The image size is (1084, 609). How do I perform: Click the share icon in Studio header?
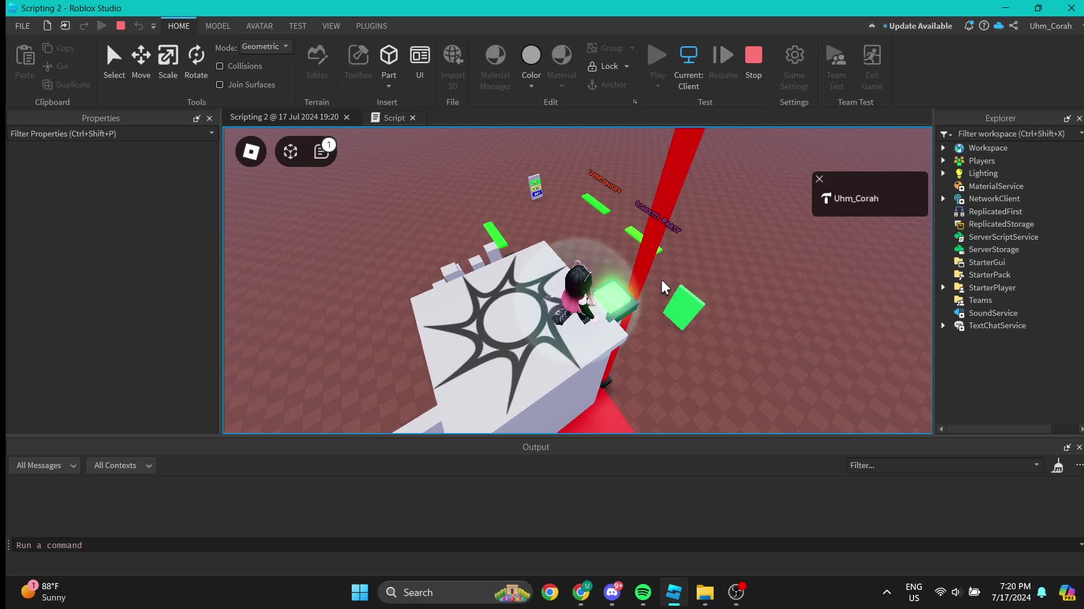[x=1014, y=26]
